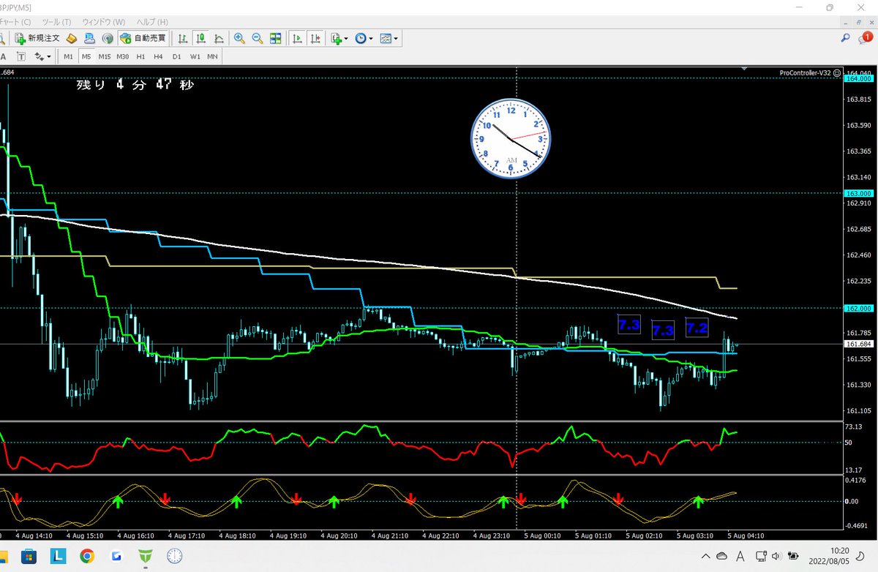Open the blue L app in taskbar
The image size is (878, 572).
point(58,556)
